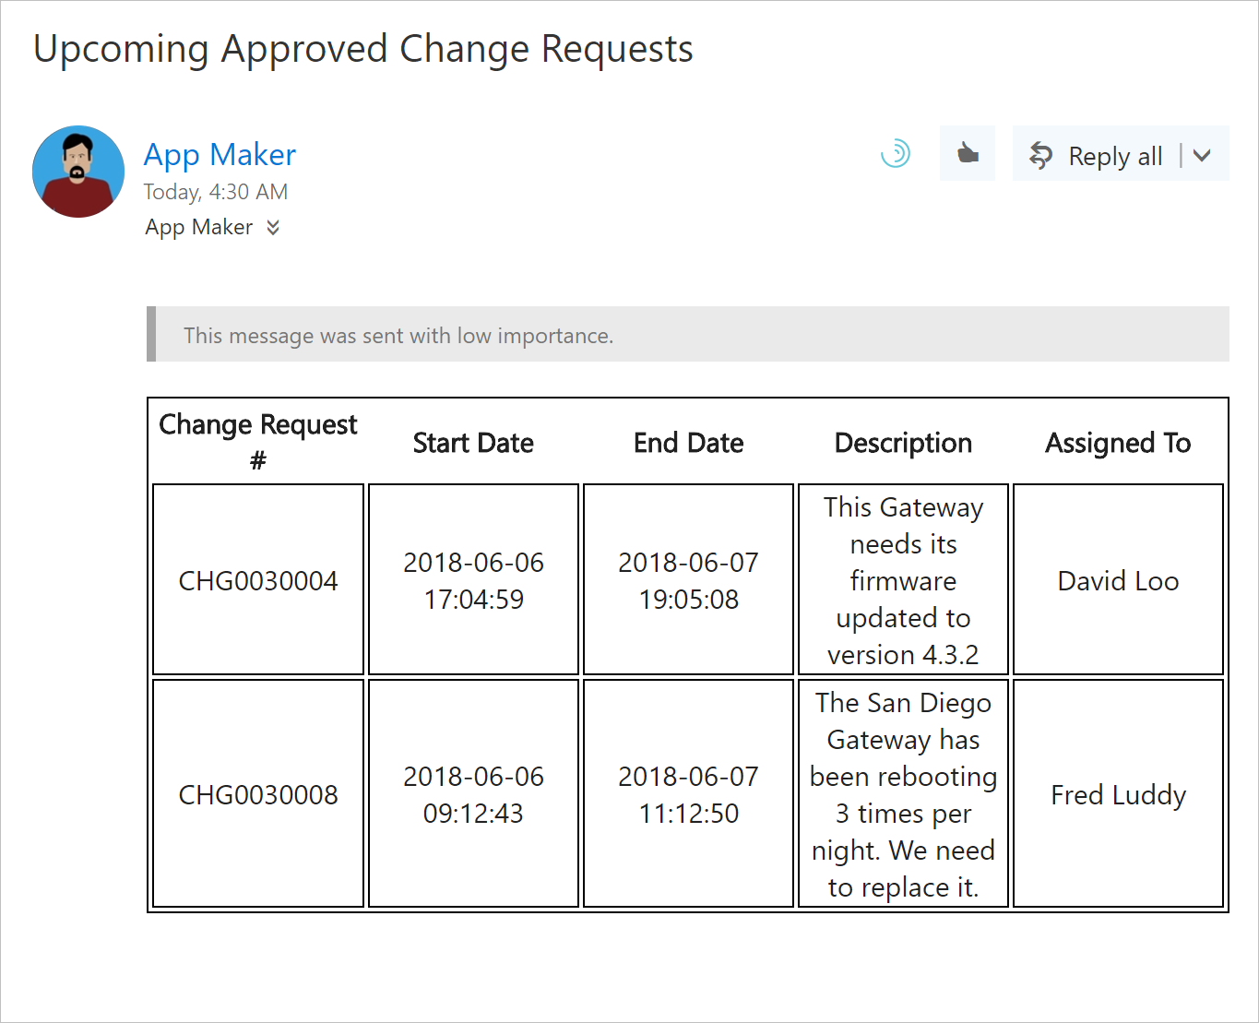Click the Reply all button text
The image size is (1259, 1023).
click(1114, 156)
